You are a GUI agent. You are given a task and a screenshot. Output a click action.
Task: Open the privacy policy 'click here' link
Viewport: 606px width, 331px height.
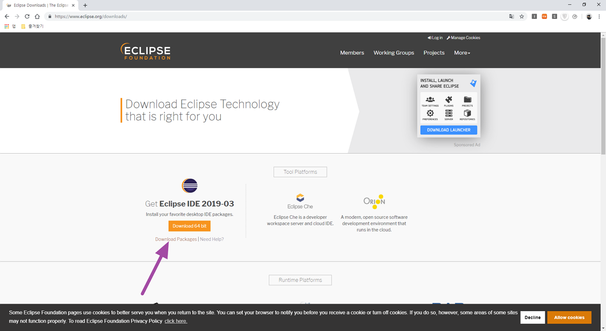(176, 321)
